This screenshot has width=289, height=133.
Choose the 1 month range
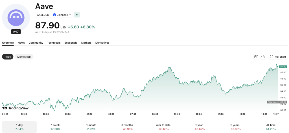tap(91, 127)
